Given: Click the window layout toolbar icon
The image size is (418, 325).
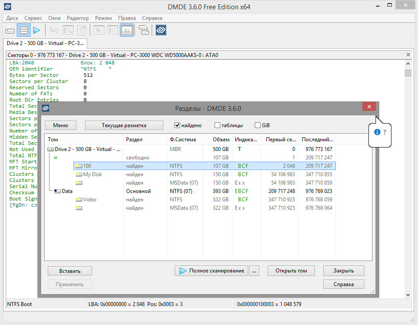Looking at the screenshot, I should [144, 30].
